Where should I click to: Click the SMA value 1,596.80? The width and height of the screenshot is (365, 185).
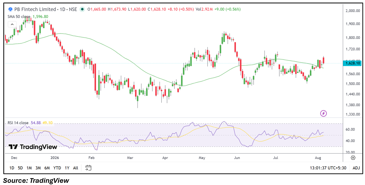pos(40,17)
